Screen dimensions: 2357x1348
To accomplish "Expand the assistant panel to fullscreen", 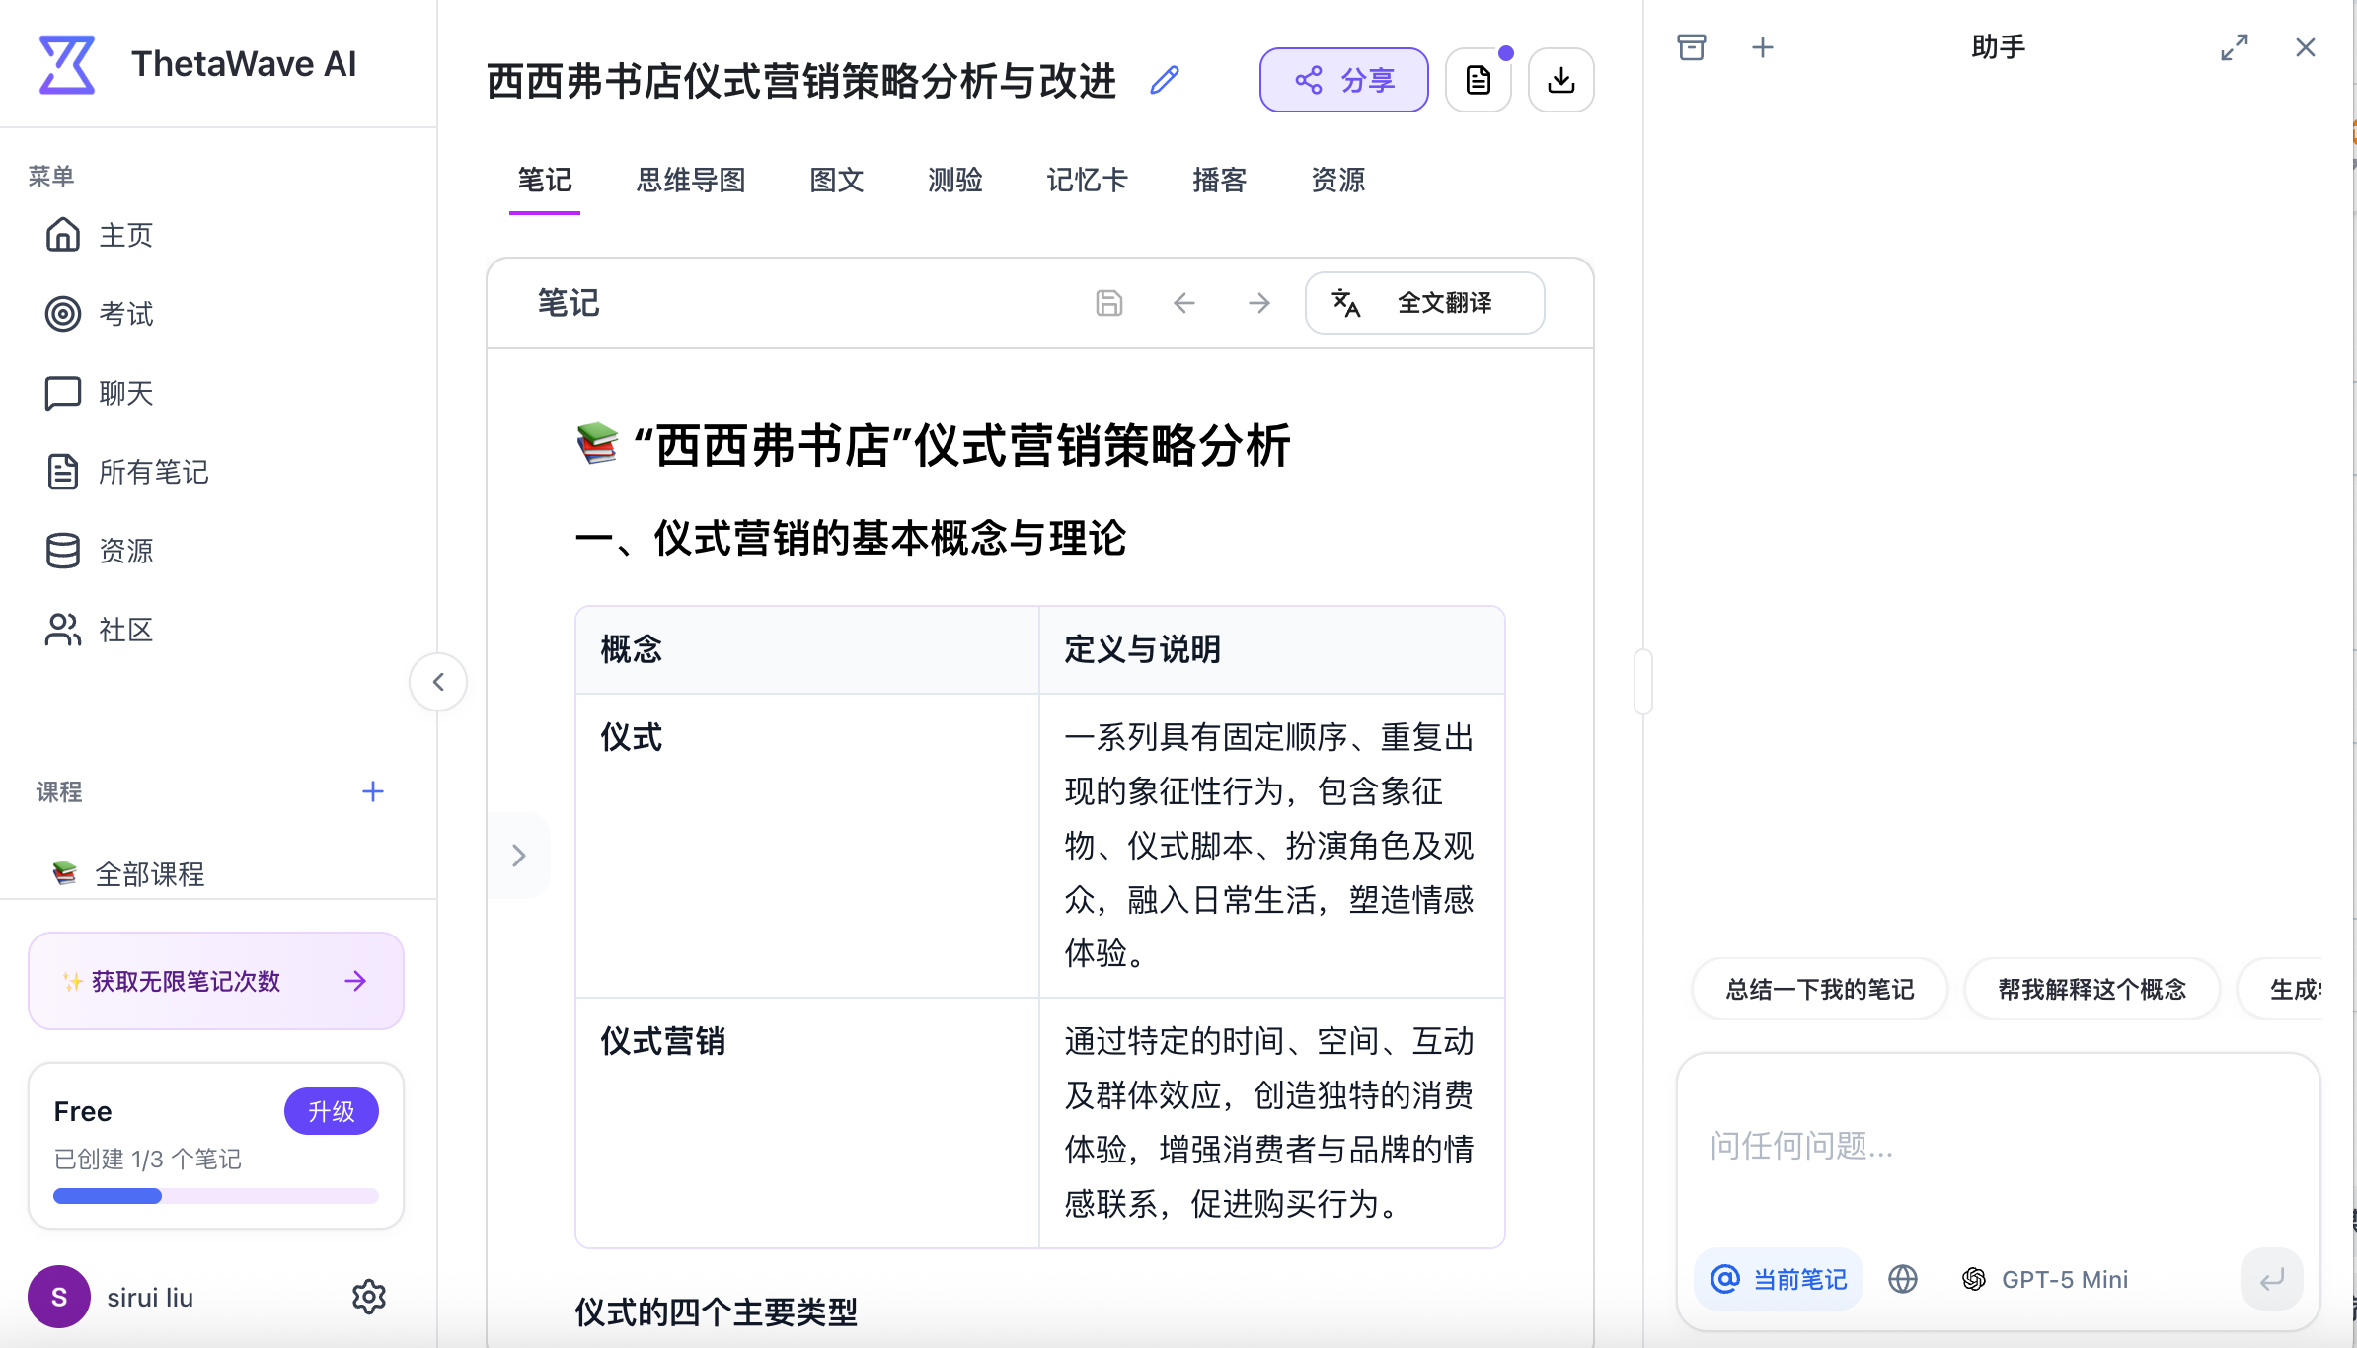I will tap(2235, 46).
